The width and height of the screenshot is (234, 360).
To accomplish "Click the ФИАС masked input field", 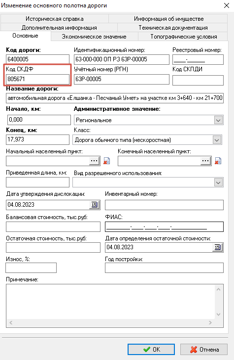I will pos(164,226).
